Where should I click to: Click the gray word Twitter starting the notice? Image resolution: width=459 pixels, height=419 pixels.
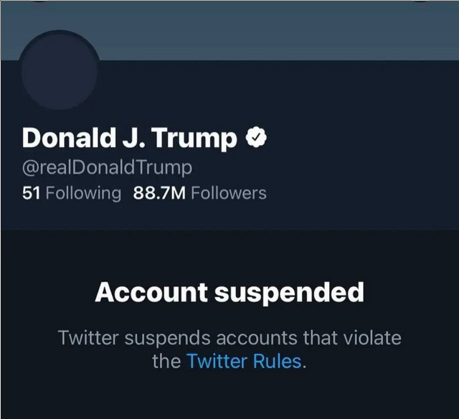coord(86,336)
